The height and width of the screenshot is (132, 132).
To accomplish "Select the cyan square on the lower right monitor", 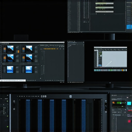I will tap(129, 103).
